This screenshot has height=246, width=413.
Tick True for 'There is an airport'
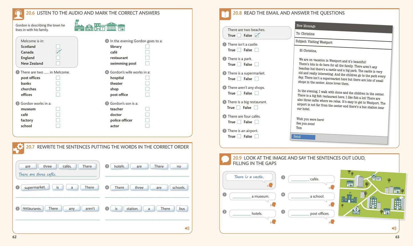pos(239,136)
